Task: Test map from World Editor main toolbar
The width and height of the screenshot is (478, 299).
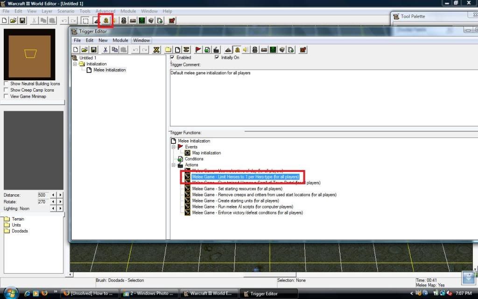Action: pos(172,21)
